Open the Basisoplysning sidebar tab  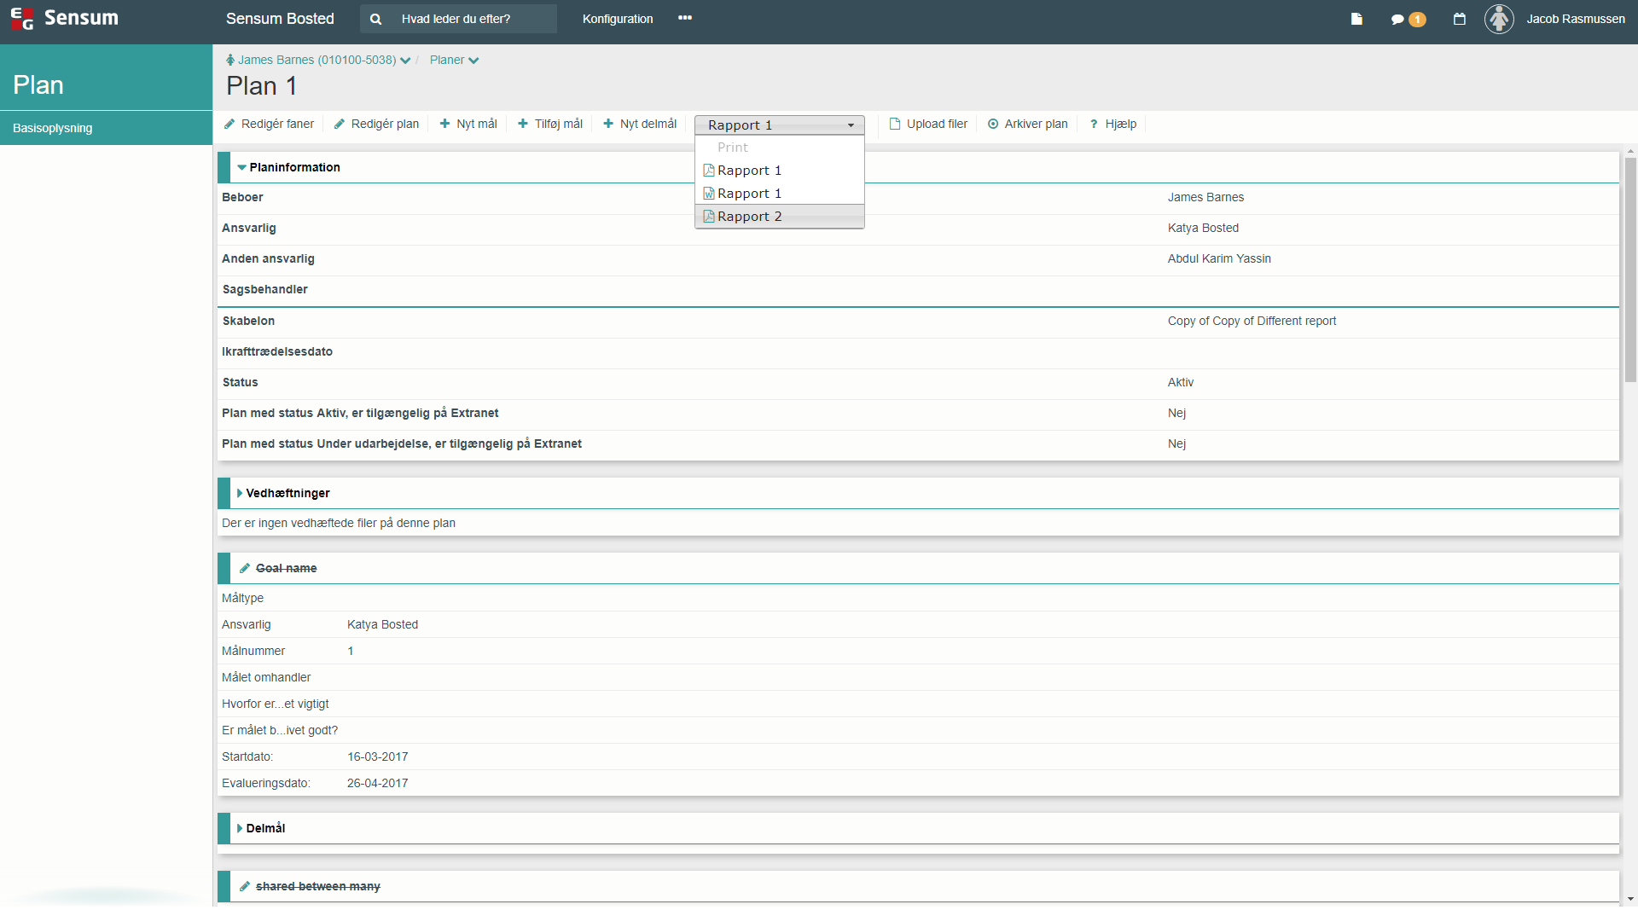pos(53,128)
